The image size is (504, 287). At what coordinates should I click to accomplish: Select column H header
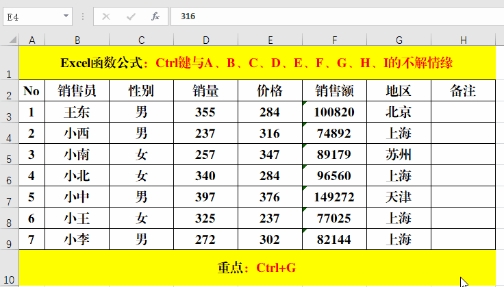pos(463,40)
